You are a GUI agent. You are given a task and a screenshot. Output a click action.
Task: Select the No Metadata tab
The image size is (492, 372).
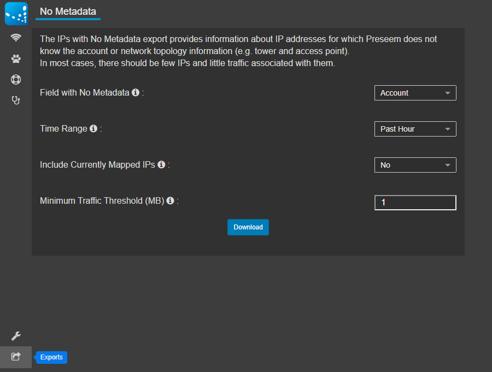point(68,11)
